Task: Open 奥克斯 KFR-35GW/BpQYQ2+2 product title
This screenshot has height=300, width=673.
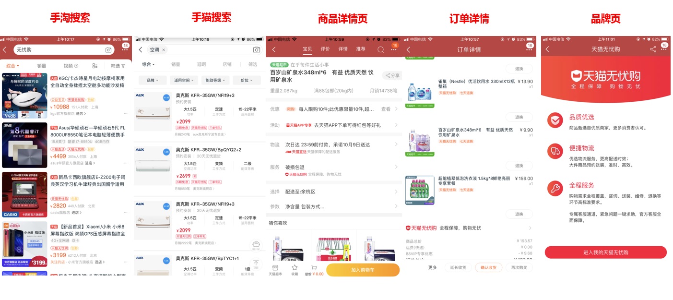Action: pos(209,150)
